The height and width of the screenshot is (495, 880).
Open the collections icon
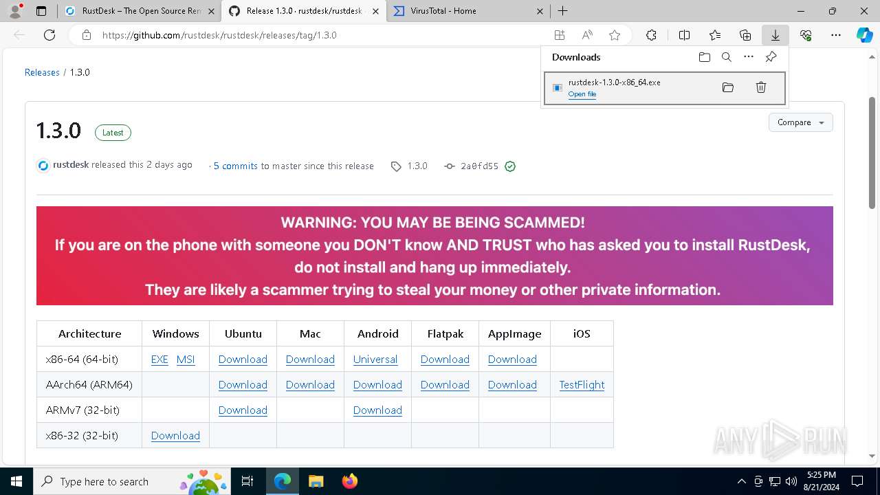pyautogui.click(x=745, y=35)
